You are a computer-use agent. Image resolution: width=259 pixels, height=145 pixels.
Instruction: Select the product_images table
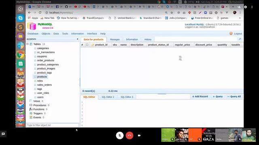click(46, 68)
